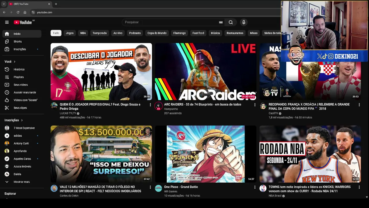Click the page scrollbar down arrow
Viewport: 369px width, 208px height.
click(x=367, y=197)
